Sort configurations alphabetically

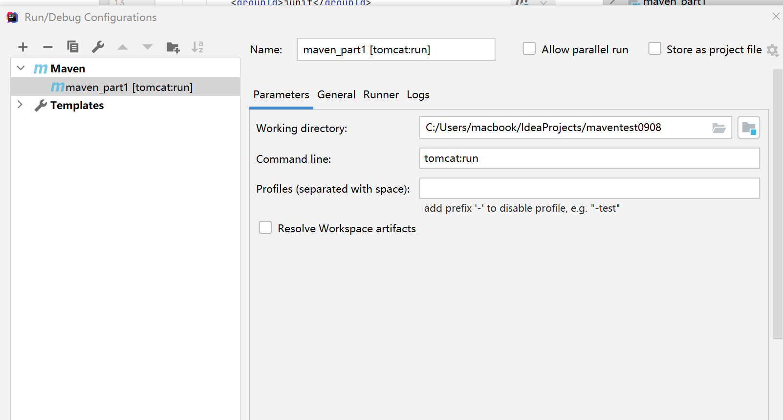[x=197, y=47]
